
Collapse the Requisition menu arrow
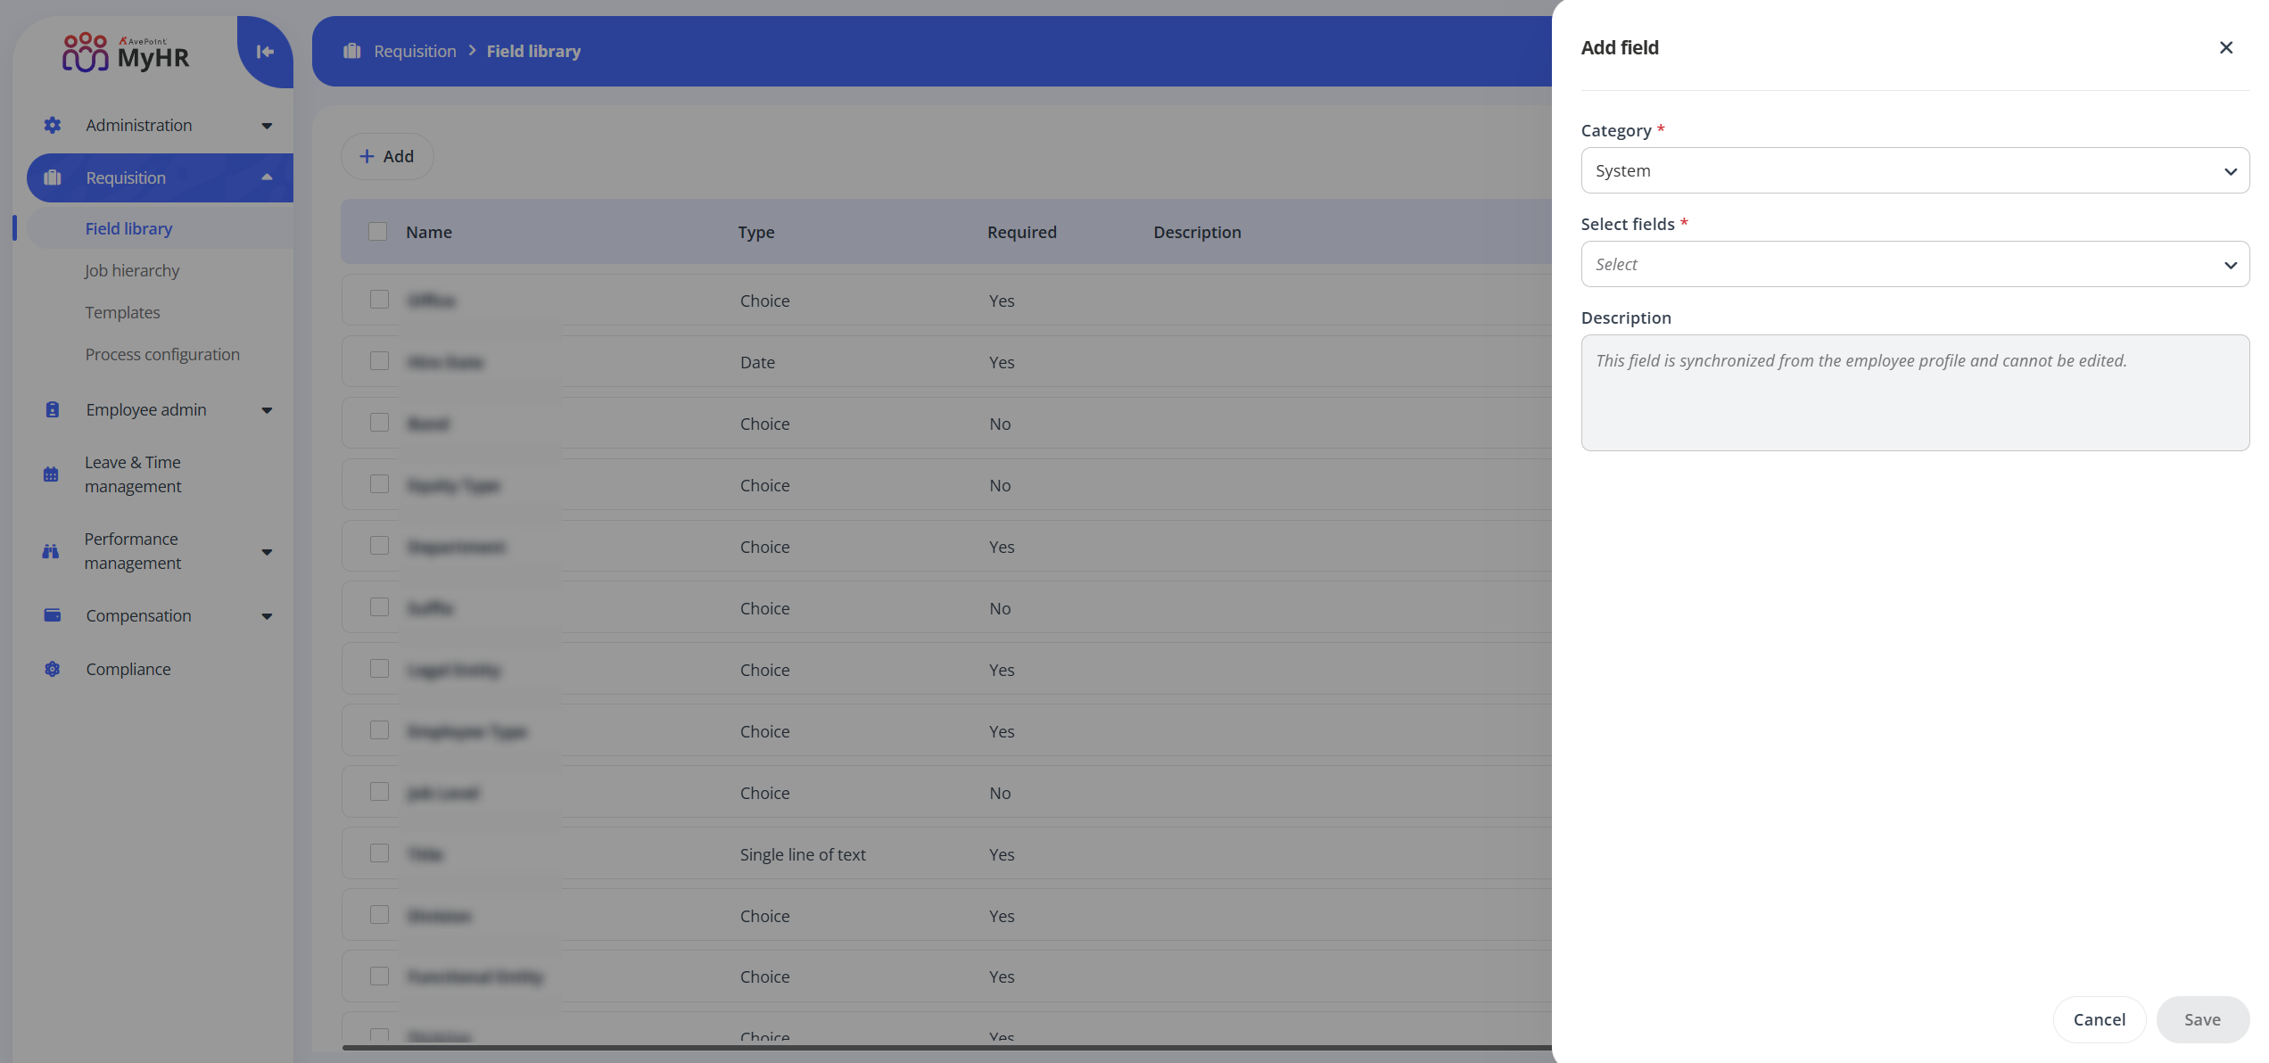point(267,177)
